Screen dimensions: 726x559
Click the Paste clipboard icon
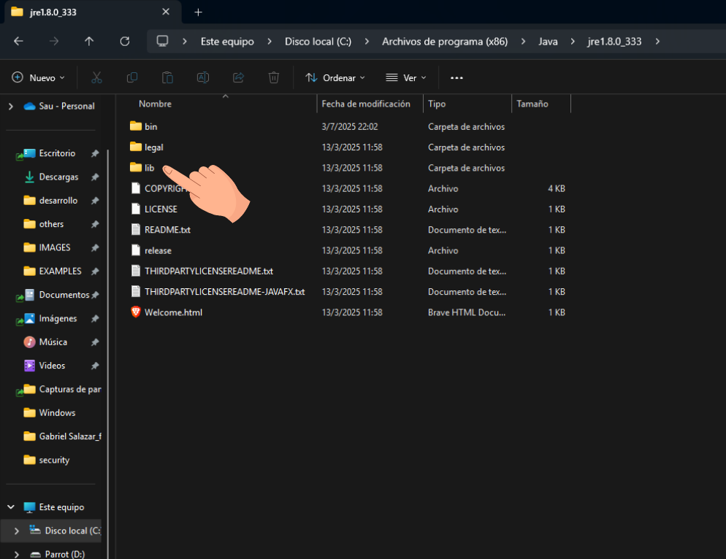coord(167,78)
